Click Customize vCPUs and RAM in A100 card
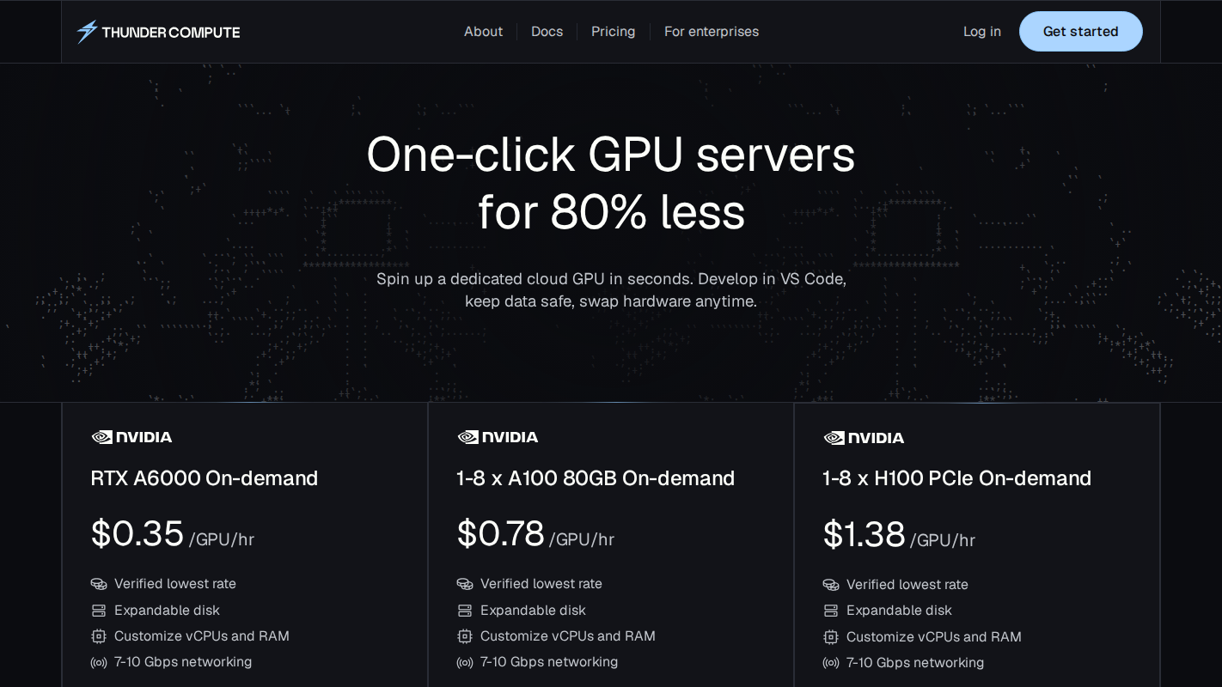This screenshot has width=1222, height=687. (x=568, y=636)
